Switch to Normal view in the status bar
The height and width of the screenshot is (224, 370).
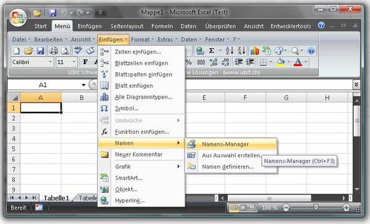[x=234, y=208]
